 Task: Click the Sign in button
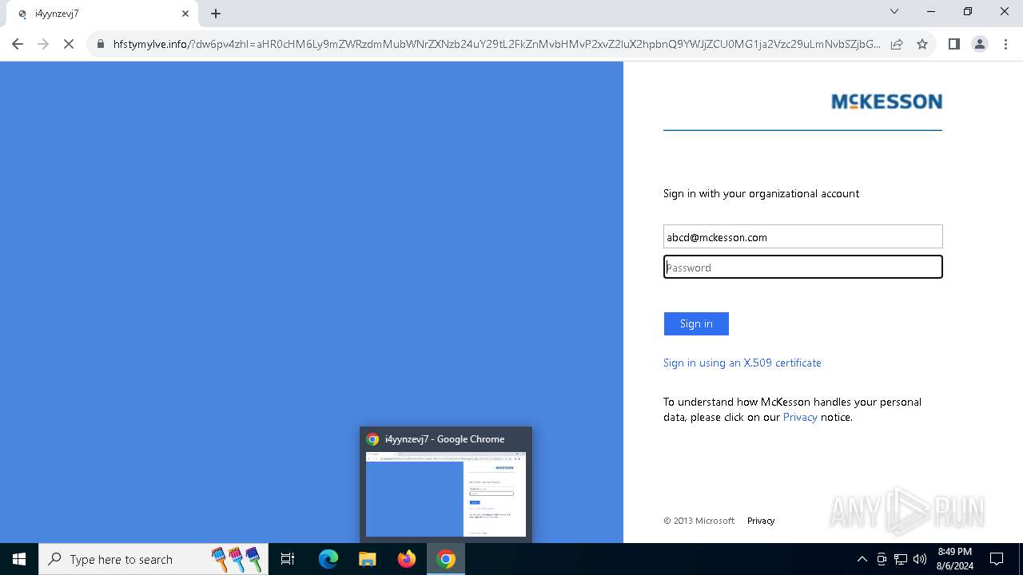tap(696, 323)
